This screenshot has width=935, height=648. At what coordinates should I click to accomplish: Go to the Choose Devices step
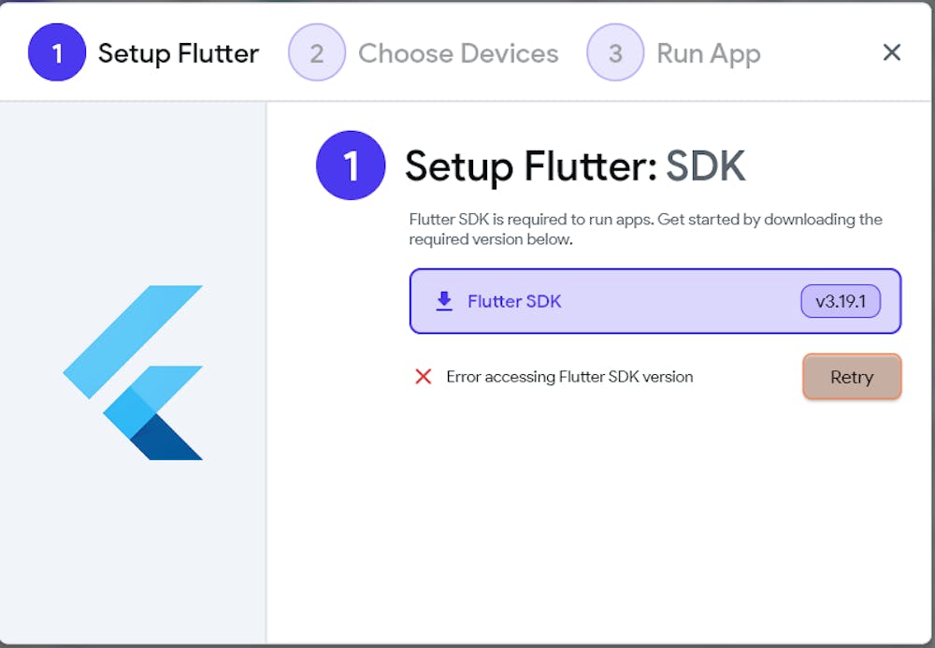[x=458, y=53]
